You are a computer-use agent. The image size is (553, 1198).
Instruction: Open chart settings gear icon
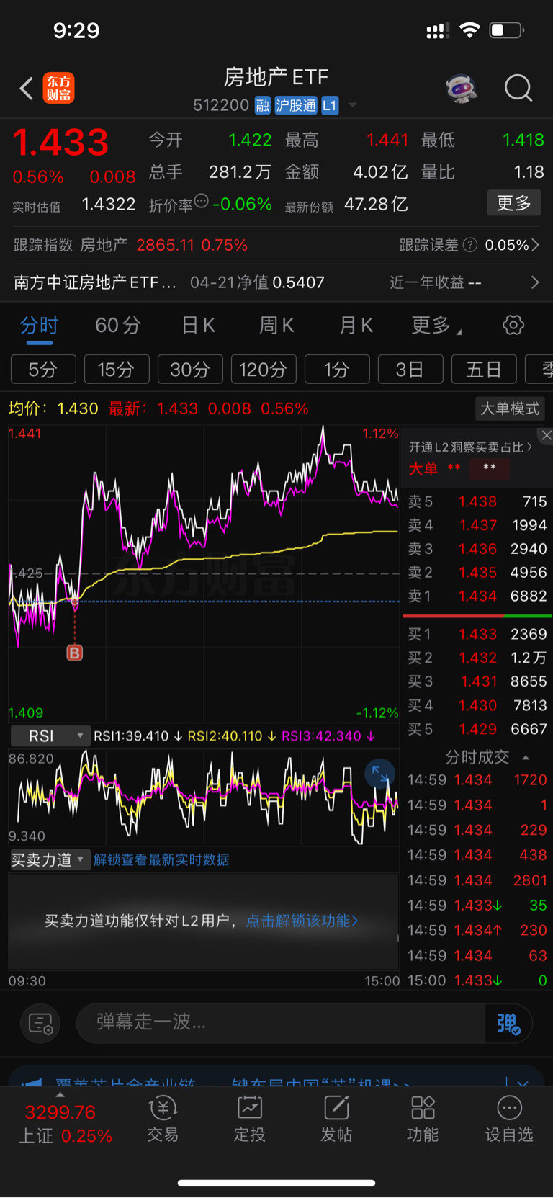(x=513, y=325)
